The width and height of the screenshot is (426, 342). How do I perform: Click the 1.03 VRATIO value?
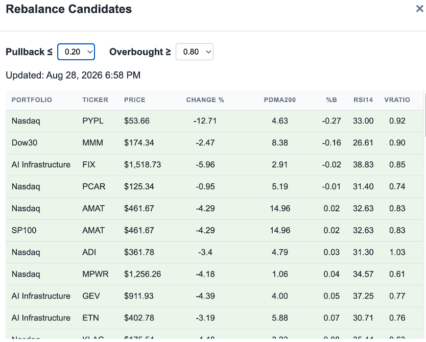(x=397, y=252)
